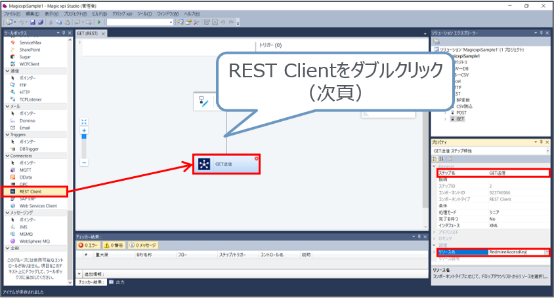
Task: Pick the WebSphere MQ messaging component
Action: [36, 241]
